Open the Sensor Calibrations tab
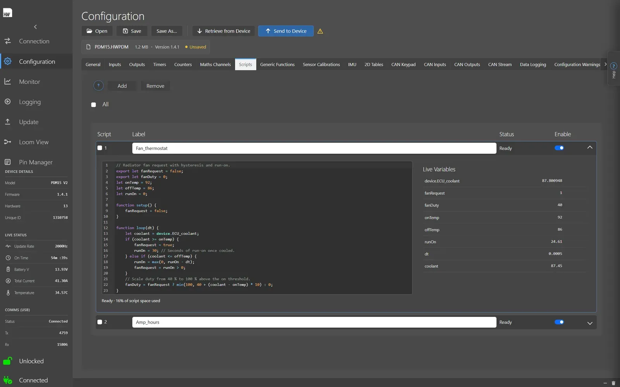The height and width of the screenshot is (387, 620). (321, 65)
